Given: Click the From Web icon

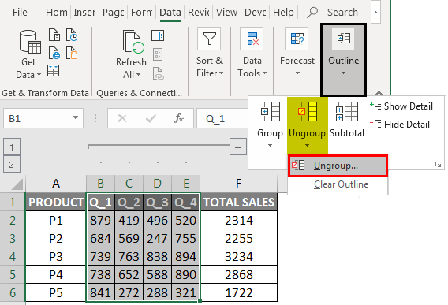Looking at the screenshot, I should (54, 53).
